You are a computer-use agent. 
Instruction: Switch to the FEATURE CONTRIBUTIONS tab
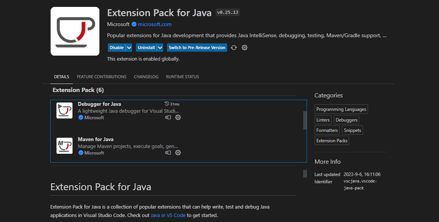[x=101, y=76]
